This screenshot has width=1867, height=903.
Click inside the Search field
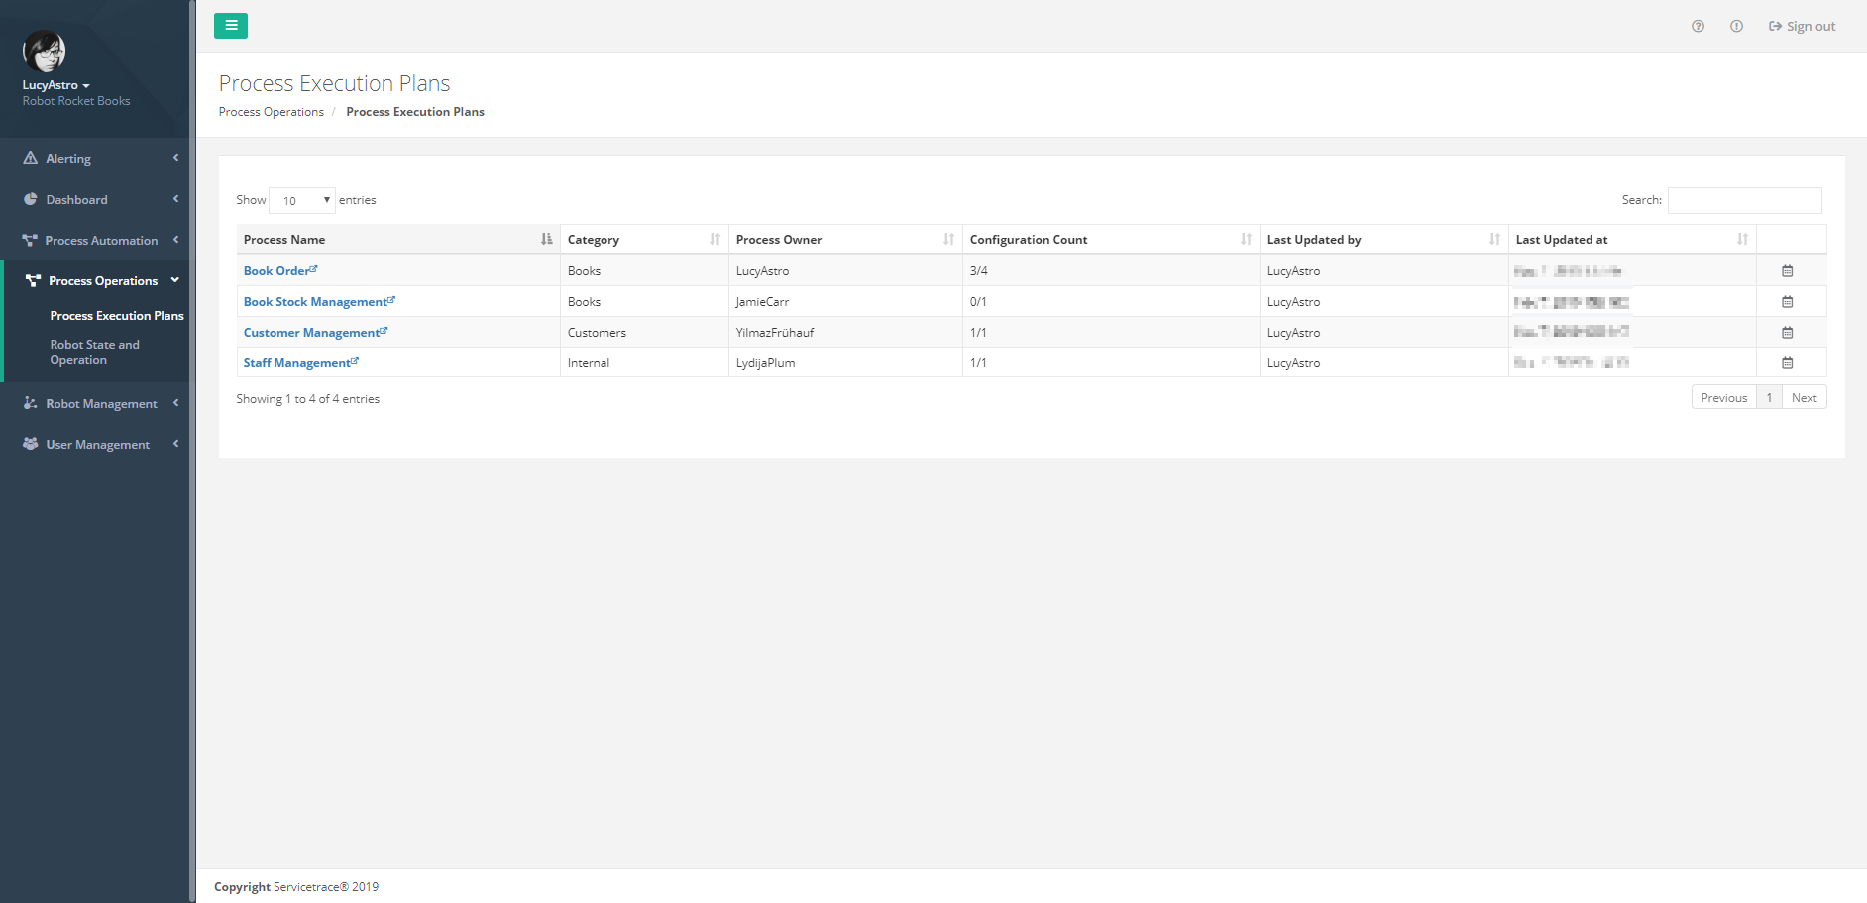[x=1744, y=200]
